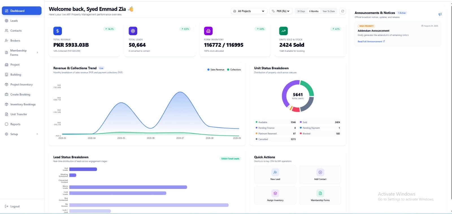Image resolution: width=452 pixels, height=214 pixels.
Task: Click the Sold 2424 legend entry
Action: pyautogui.click(x=320, y=122)
